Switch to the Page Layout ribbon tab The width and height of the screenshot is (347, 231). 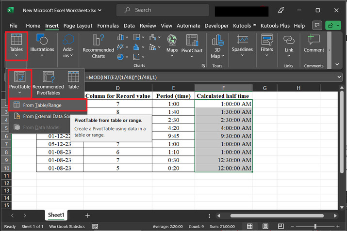pyautogui.click(x=77, y=26)
